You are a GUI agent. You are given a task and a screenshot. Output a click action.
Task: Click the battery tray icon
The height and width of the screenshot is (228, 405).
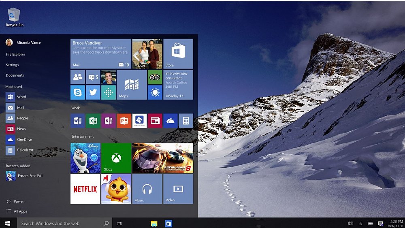(x=370, y=224)
